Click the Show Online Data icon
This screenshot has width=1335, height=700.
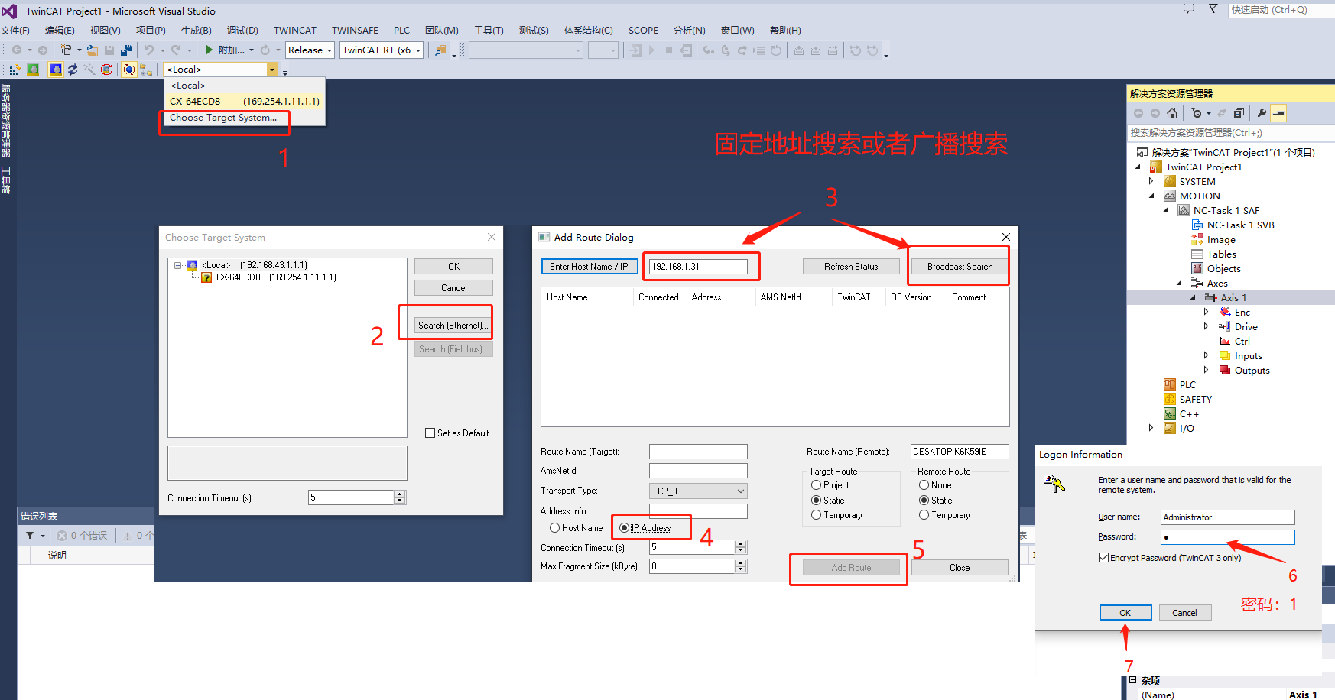coord(129,70)
